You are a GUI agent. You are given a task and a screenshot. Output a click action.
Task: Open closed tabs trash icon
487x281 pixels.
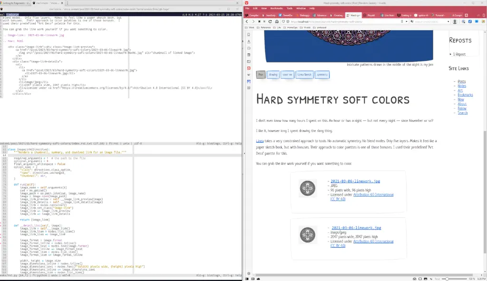pos(483,15)
